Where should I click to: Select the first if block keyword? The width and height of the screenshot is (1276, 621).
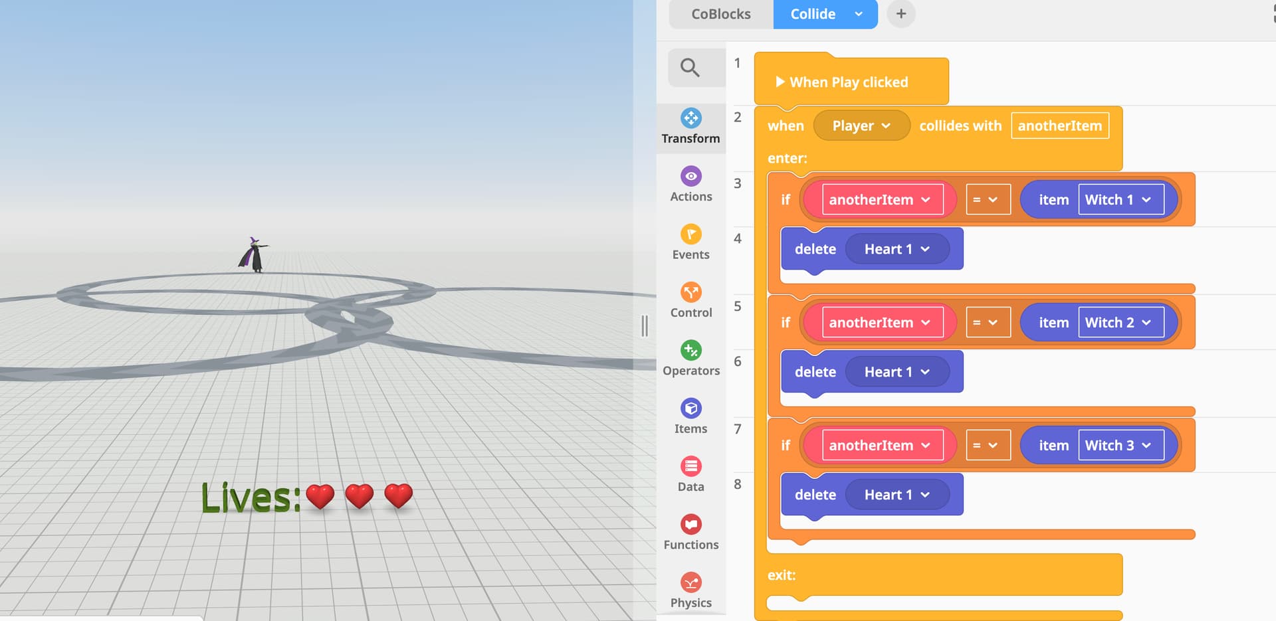[x=786, y=199]
